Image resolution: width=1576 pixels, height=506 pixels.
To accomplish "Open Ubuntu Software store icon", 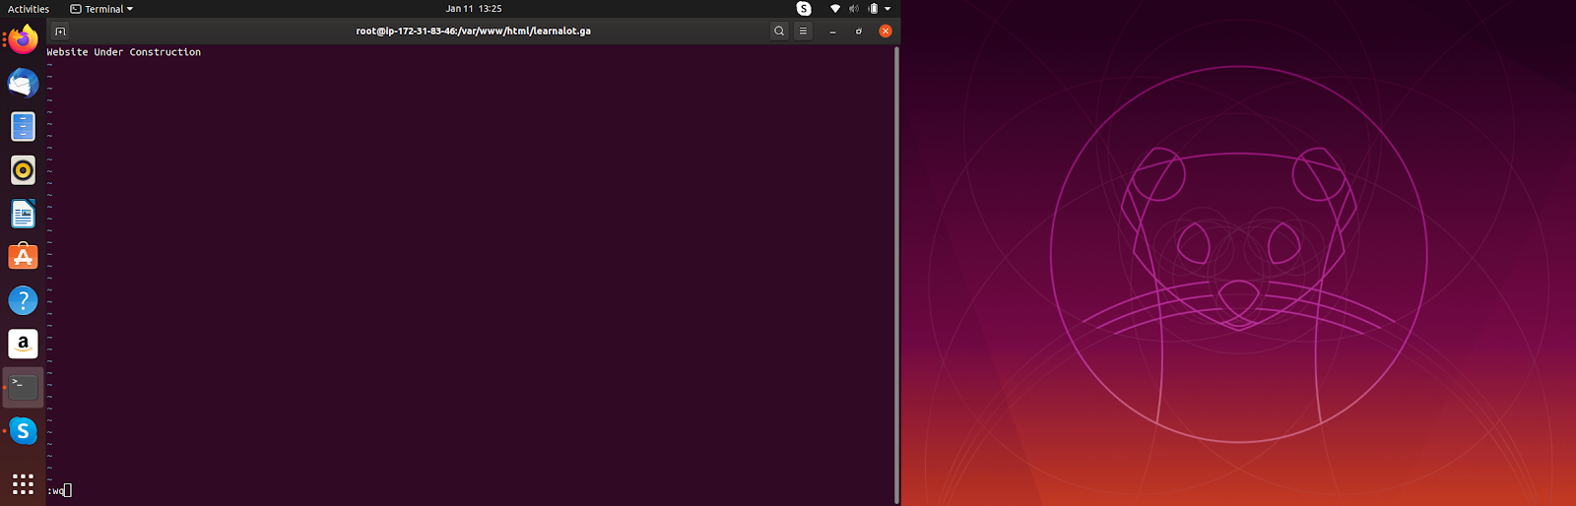I will [24, 257].
